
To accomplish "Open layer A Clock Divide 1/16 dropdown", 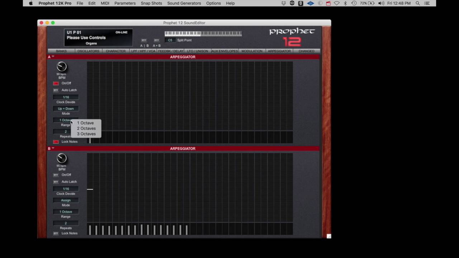I will tap(66, 97).
